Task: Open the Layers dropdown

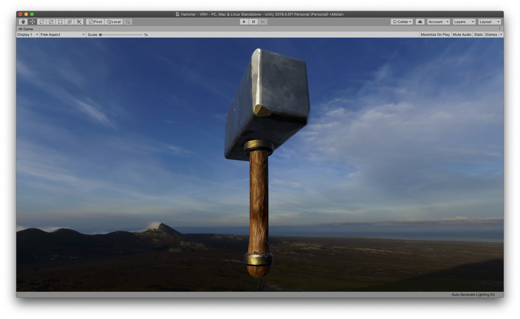Action: [464, 22]
